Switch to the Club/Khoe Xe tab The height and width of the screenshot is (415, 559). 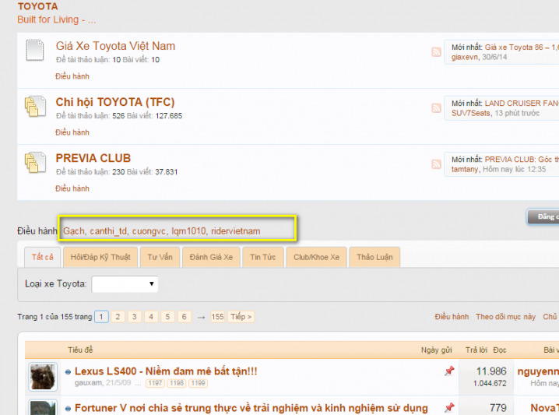point(316,257)
